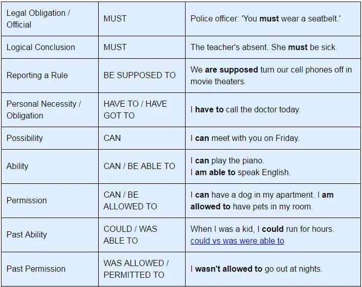Select the 'CAN / BE ABLE TO' cell
The image size is (362, 287).
click(142, 166)
